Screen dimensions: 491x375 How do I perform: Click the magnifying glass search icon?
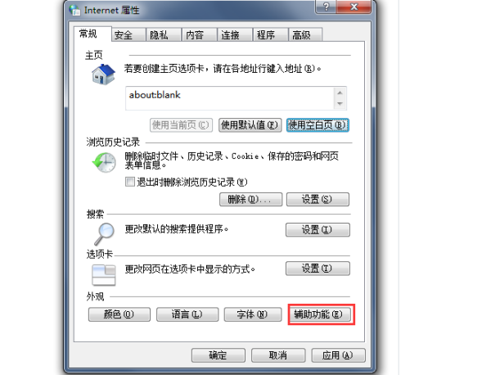[x=104, y=233]
